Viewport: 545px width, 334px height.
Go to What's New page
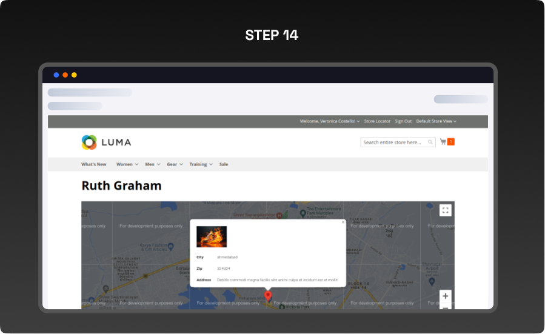tap(94, 164)
